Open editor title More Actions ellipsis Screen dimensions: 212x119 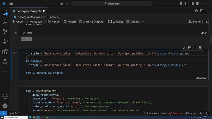pyautogui.click(x=207, y=11)
